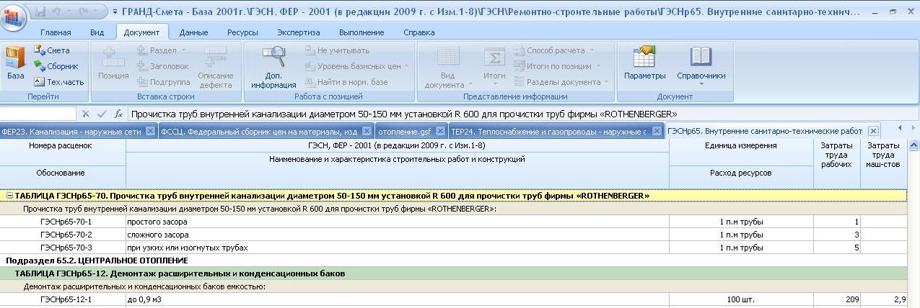
Task: Go to Смета from the Перейти group
Action: click(x=52, y=50)
